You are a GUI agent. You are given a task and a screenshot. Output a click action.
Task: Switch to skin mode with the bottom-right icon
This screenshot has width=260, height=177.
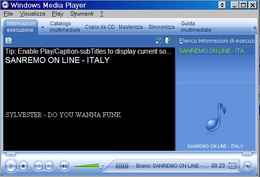(247, 166)
